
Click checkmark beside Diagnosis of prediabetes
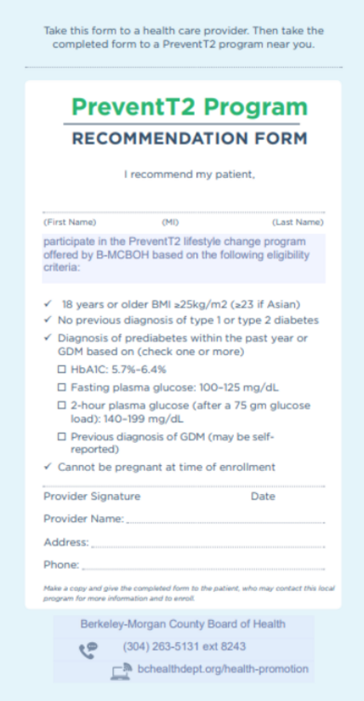point(48,337)
